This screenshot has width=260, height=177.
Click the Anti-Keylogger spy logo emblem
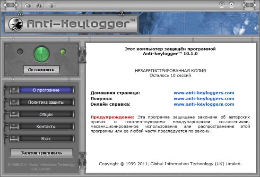click(x=16, y=24)
